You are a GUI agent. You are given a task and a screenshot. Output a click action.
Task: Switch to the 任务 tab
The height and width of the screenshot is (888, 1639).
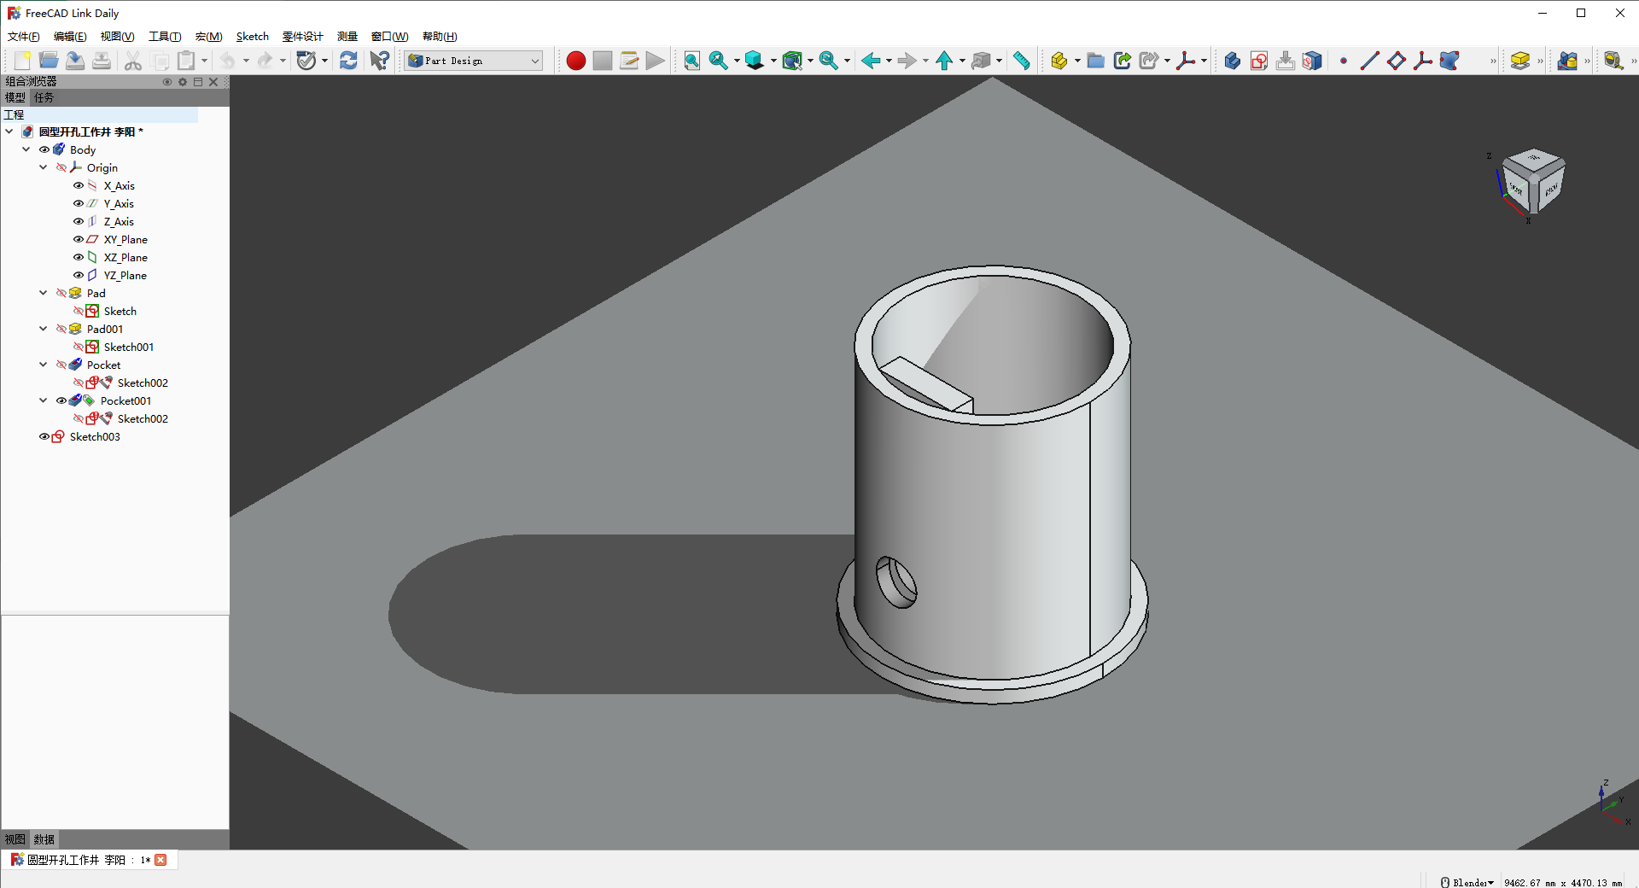(44, 98)
